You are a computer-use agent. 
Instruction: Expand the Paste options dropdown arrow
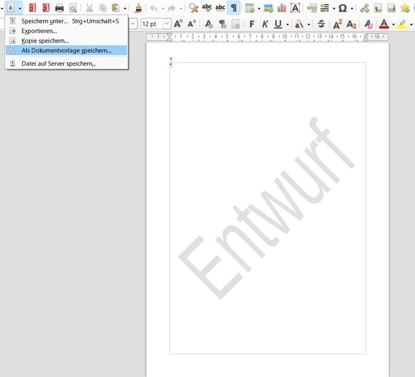click(125, 9)
